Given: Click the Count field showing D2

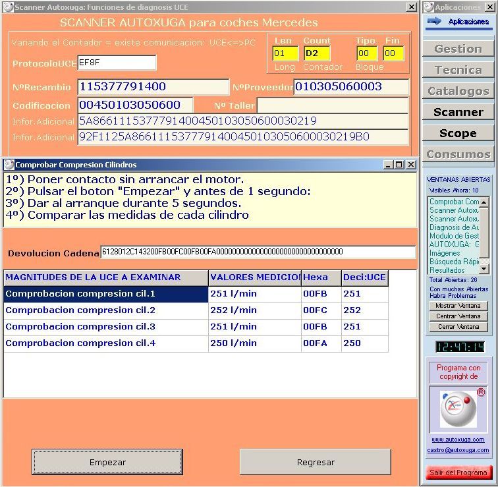Looking at the screenshot, I should 317,53.
